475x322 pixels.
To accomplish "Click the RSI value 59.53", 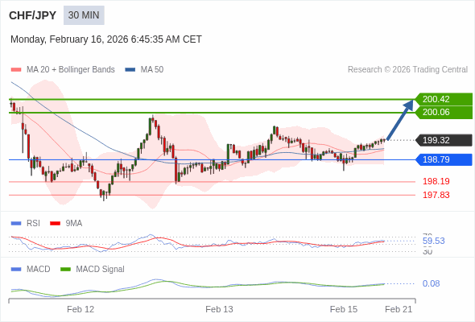I will pyautogui.click(x=434, y=242).
